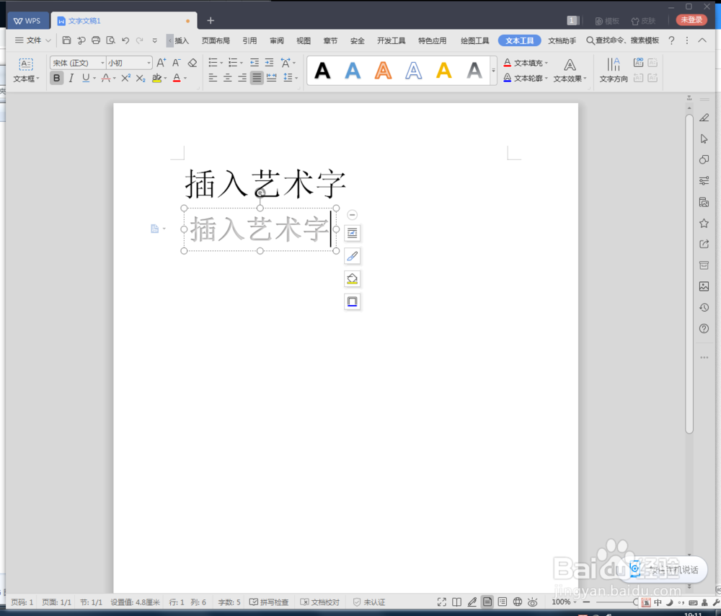Click Document Proofreading in status bar

(320, 602)
